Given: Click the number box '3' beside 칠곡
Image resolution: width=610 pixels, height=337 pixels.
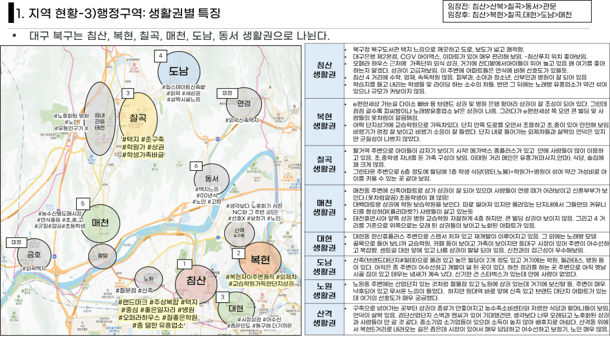Looking at the screenshot, I should (127, 93).
